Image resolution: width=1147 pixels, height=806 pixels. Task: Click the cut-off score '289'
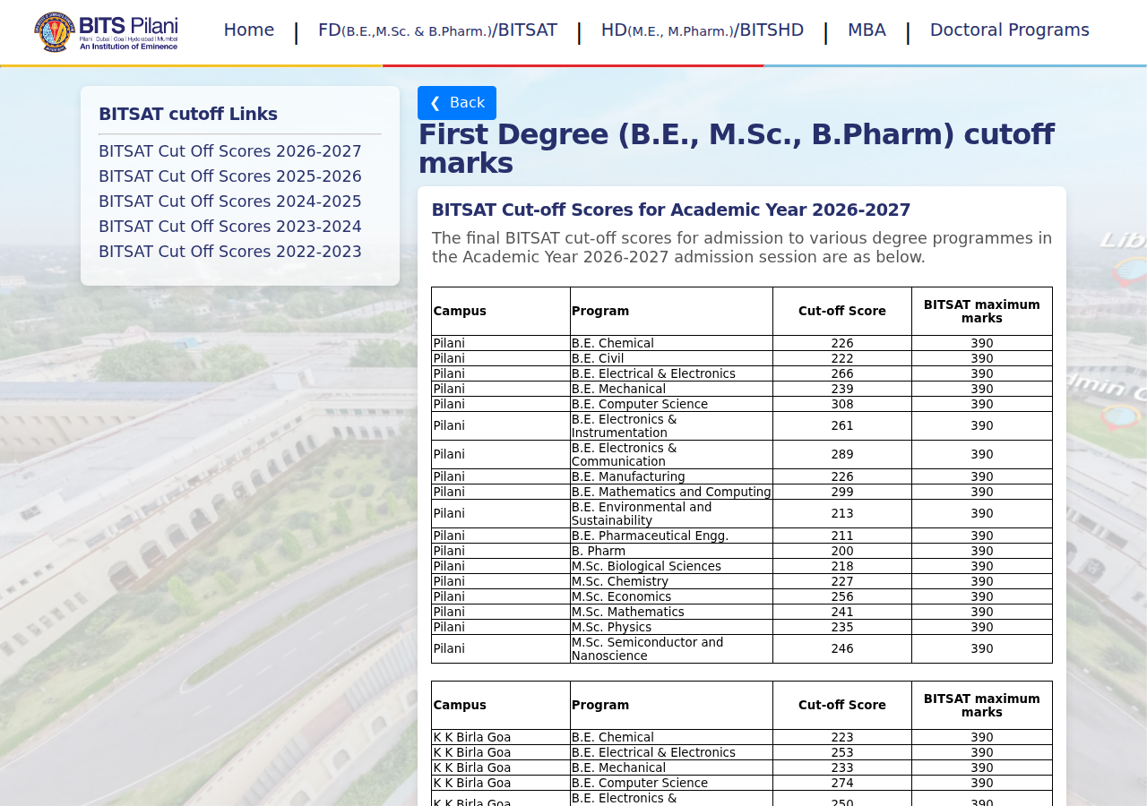(842, 455)
